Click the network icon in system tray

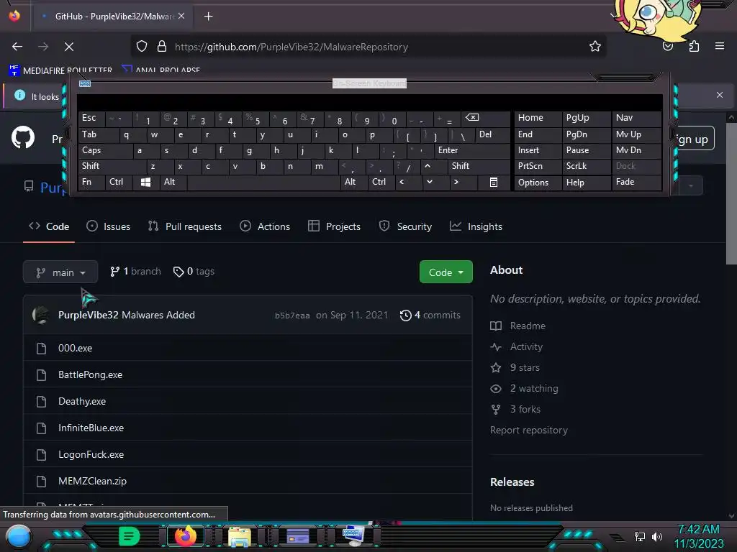(639, 536)
